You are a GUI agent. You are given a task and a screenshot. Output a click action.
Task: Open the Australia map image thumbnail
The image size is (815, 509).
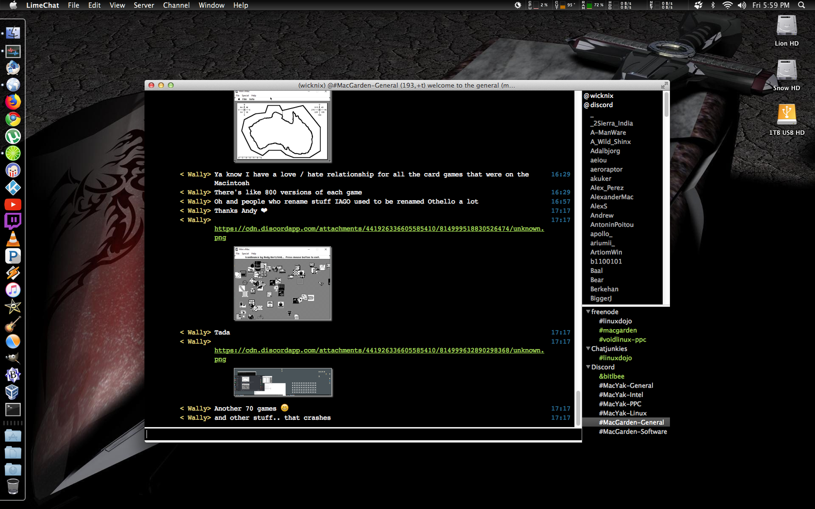282,126
